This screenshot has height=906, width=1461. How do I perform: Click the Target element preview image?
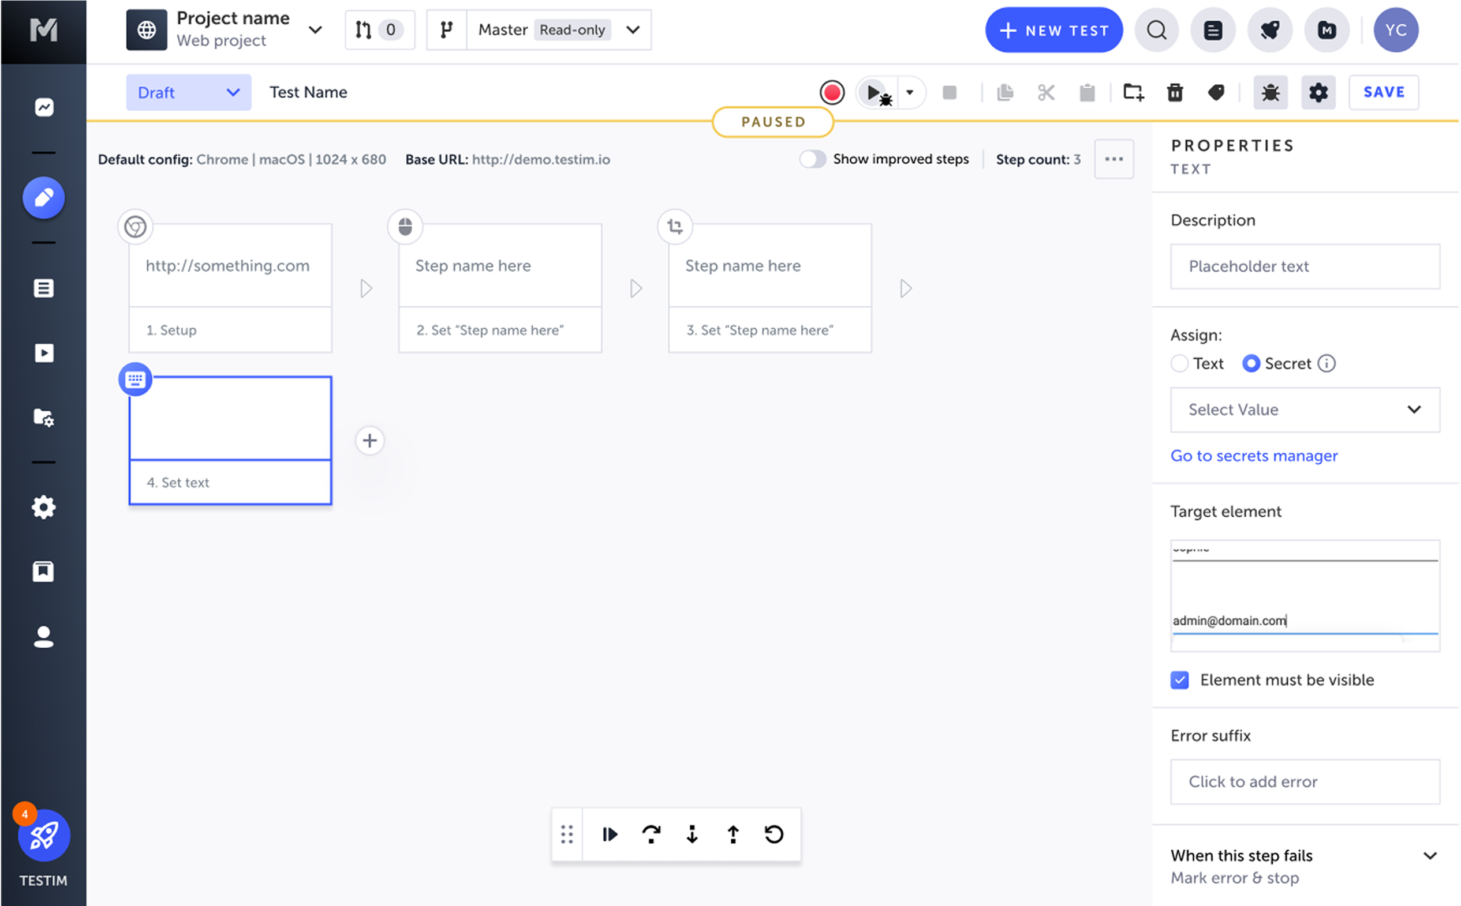pos(1306,596)
